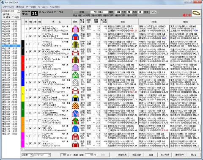
Task: Uncheck the 1着 checkbox for horse 1
Action: coord(30,29)
